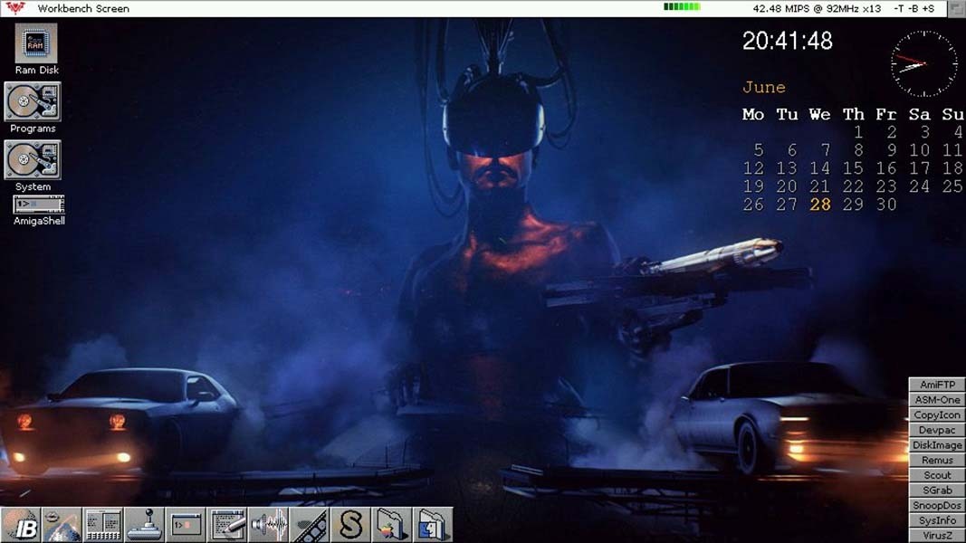Click the SGrab button
This screenshot has width=966, height=543.
pos(937,490)
